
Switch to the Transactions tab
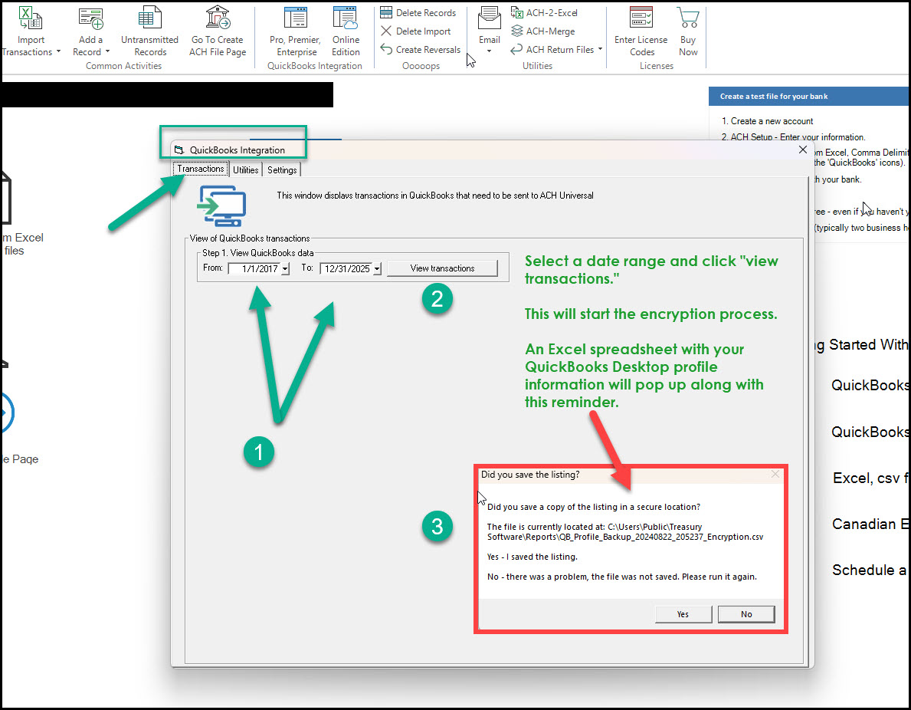pos(201,169)
